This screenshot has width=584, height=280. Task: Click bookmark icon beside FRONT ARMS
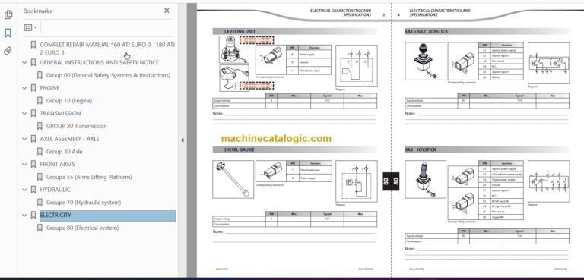point(33,164)
